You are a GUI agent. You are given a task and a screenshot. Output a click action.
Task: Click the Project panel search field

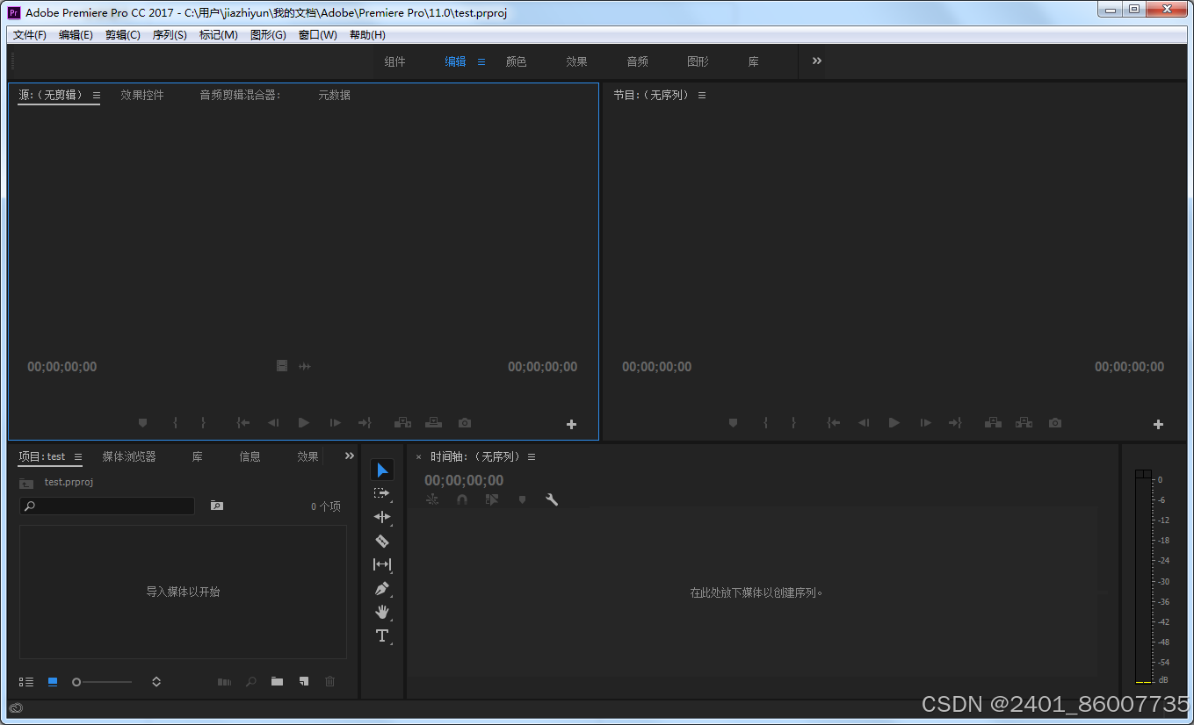[107, 506]
